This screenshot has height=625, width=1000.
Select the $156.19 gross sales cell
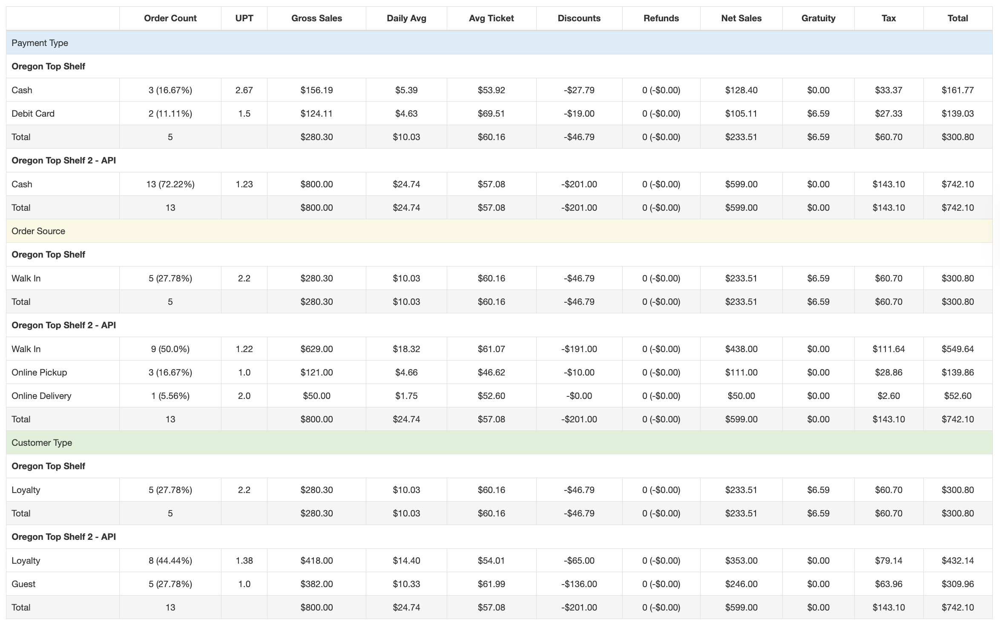point(316,90)
